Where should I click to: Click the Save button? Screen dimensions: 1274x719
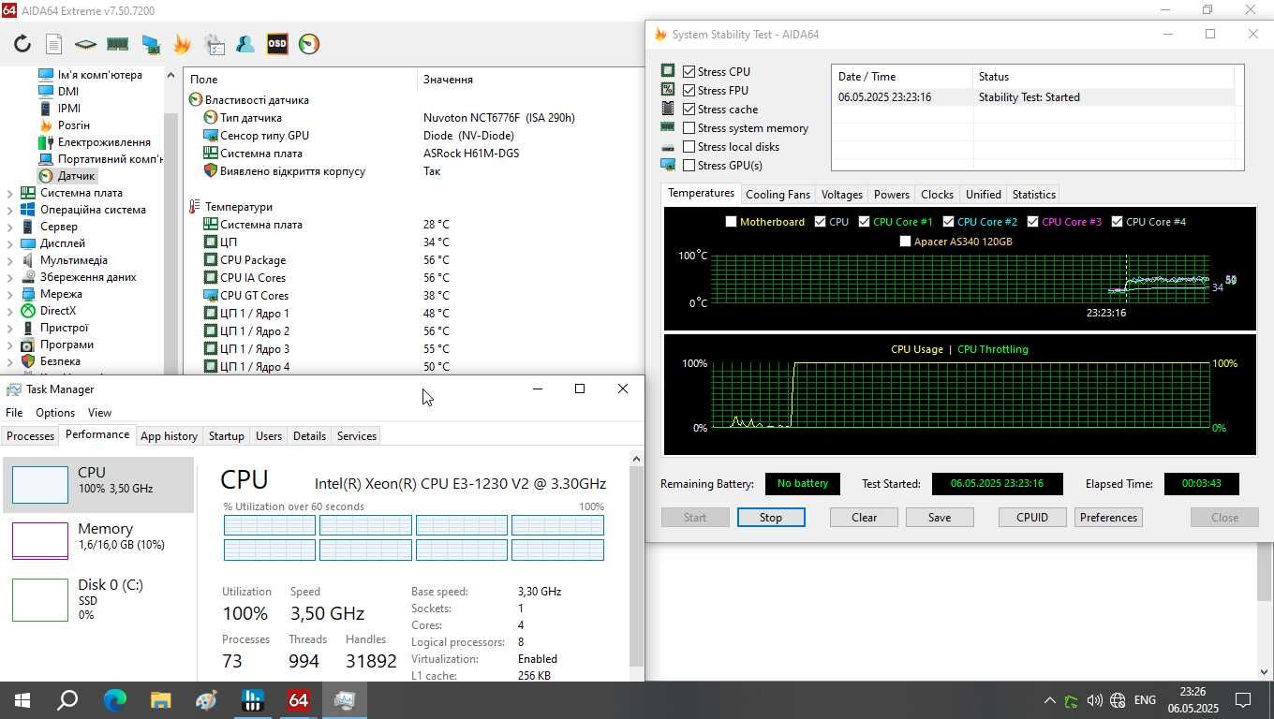click(940, 518)
